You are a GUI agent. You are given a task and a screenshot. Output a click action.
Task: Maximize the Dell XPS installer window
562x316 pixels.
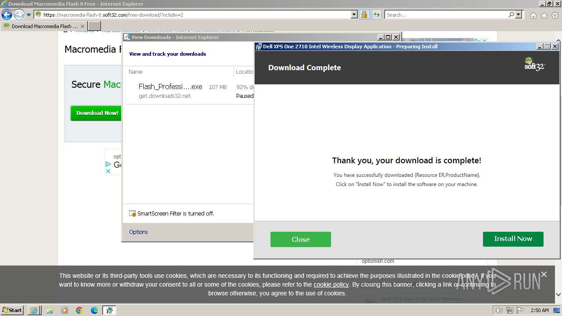547,47
